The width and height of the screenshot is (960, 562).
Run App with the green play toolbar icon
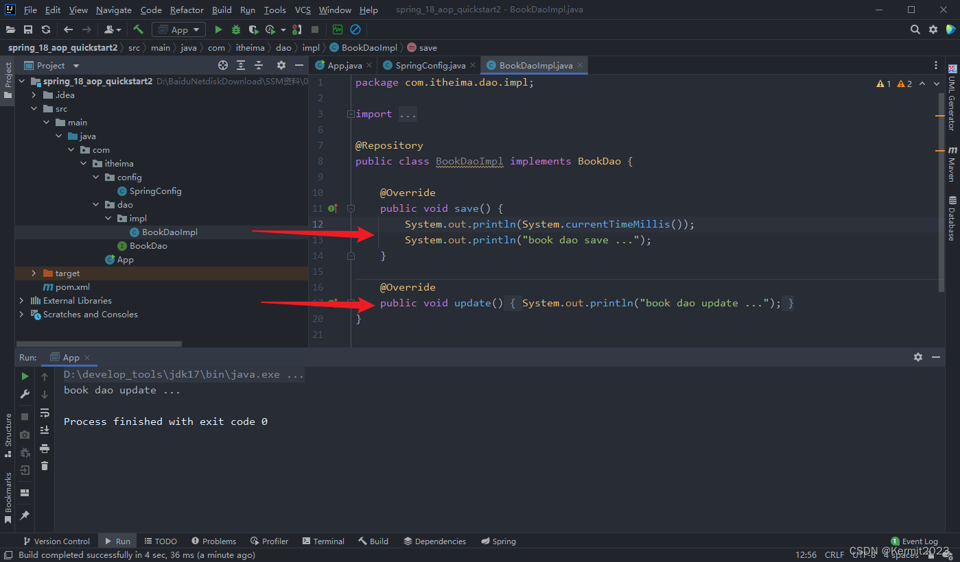(x=218, y=29)
